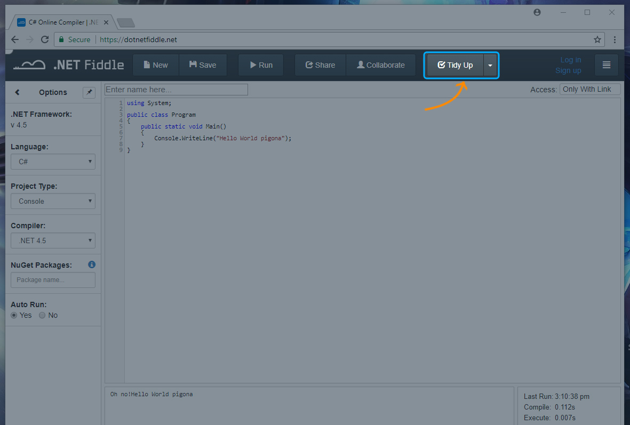The height and width of the screenshot is (425, 630).
Task: Set Auto Run to Yes
Action: (x=14, y=315)
